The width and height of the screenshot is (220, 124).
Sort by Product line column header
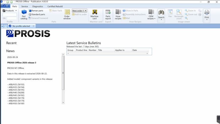pyautogui.click(x=82, y=50)
